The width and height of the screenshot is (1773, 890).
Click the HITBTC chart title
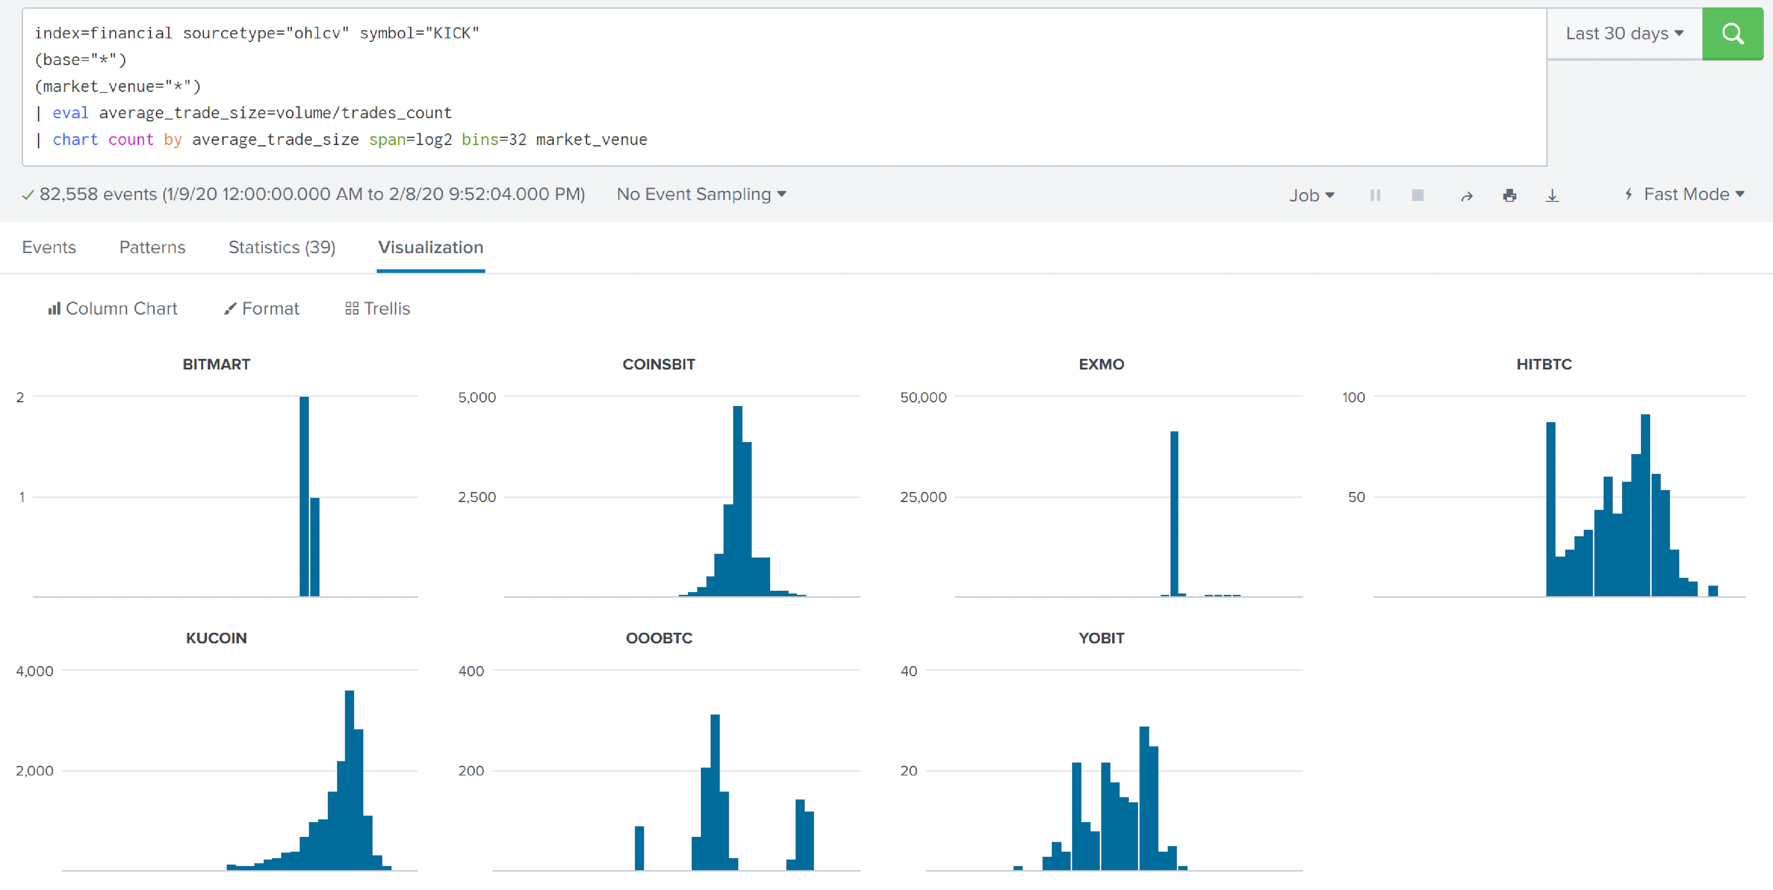click(1544, 364)
